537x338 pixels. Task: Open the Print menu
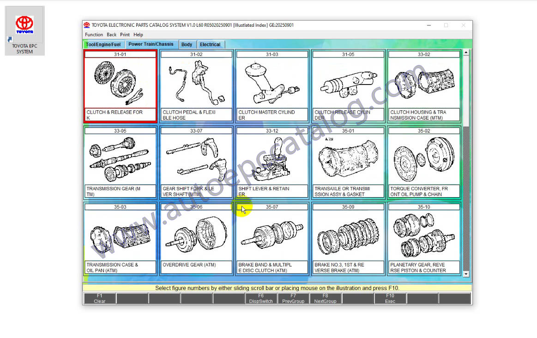[125, 35]
